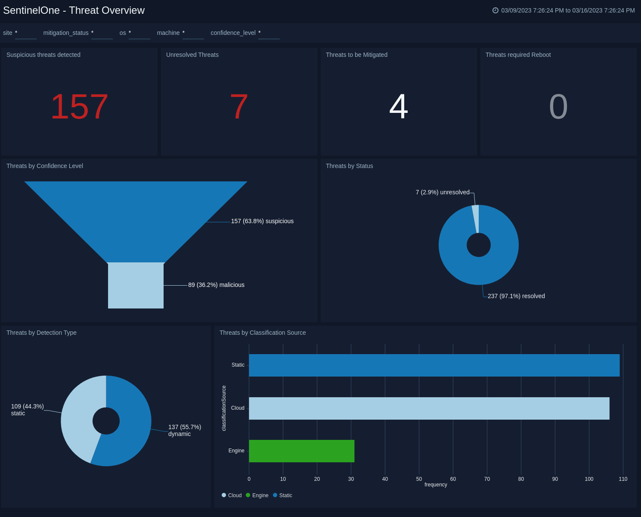Click the SentinelOne - Threat Overview title

73,10
